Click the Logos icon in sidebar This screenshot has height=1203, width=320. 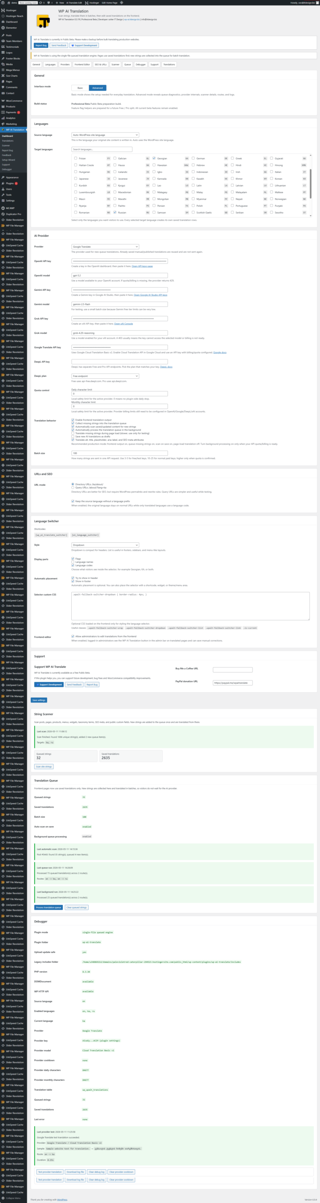pyautogui.click(x=3, y=53)
